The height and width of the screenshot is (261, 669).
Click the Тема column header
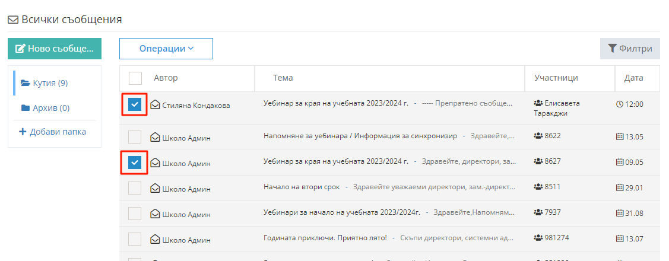283,78
